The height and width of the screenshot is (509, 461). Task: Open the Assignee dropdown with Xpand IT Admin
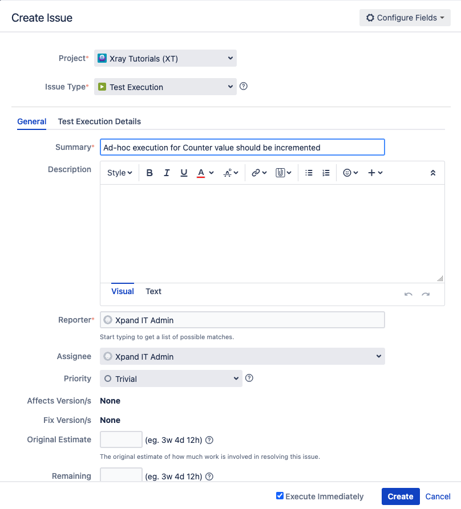click(x=242, y=356)
